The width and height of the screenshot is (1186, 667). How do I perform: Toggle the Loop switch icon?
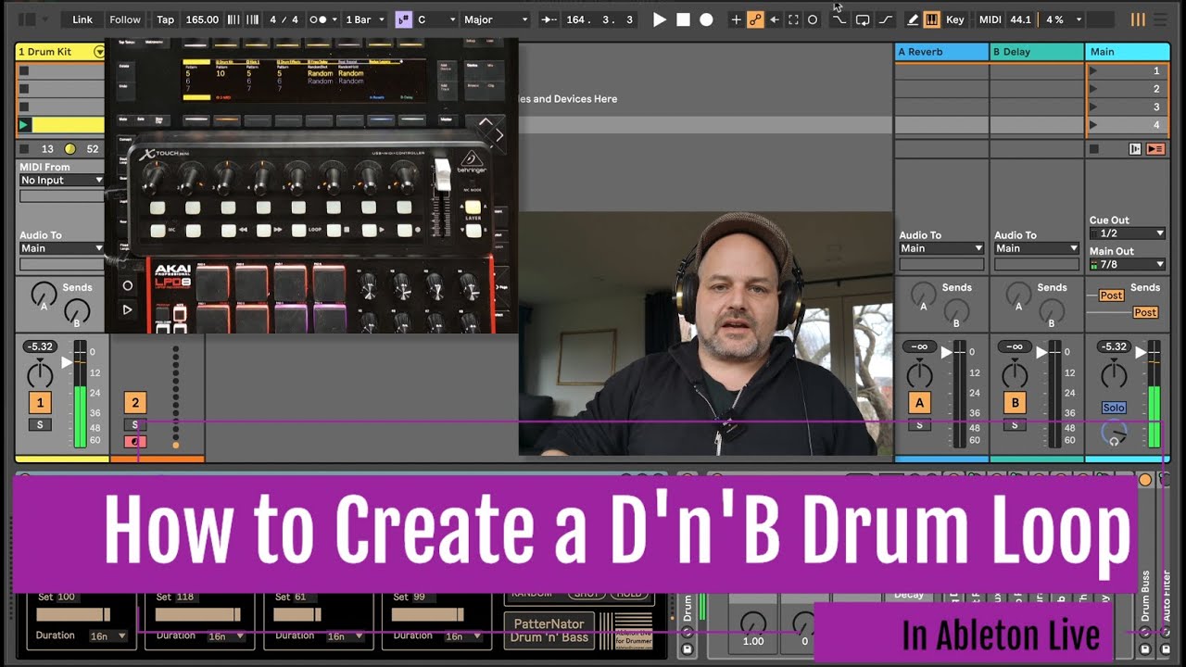coord(862,19)
